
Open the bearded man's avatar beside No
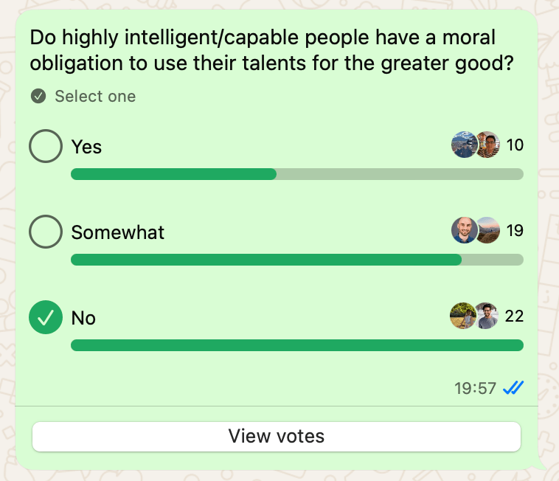point(486,316)
